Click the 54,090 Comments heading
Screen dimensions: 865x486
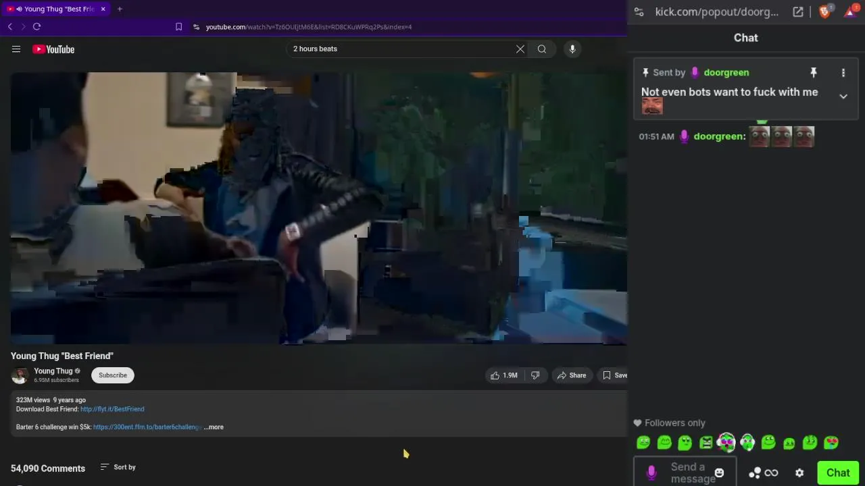click(x=48, y=468)
